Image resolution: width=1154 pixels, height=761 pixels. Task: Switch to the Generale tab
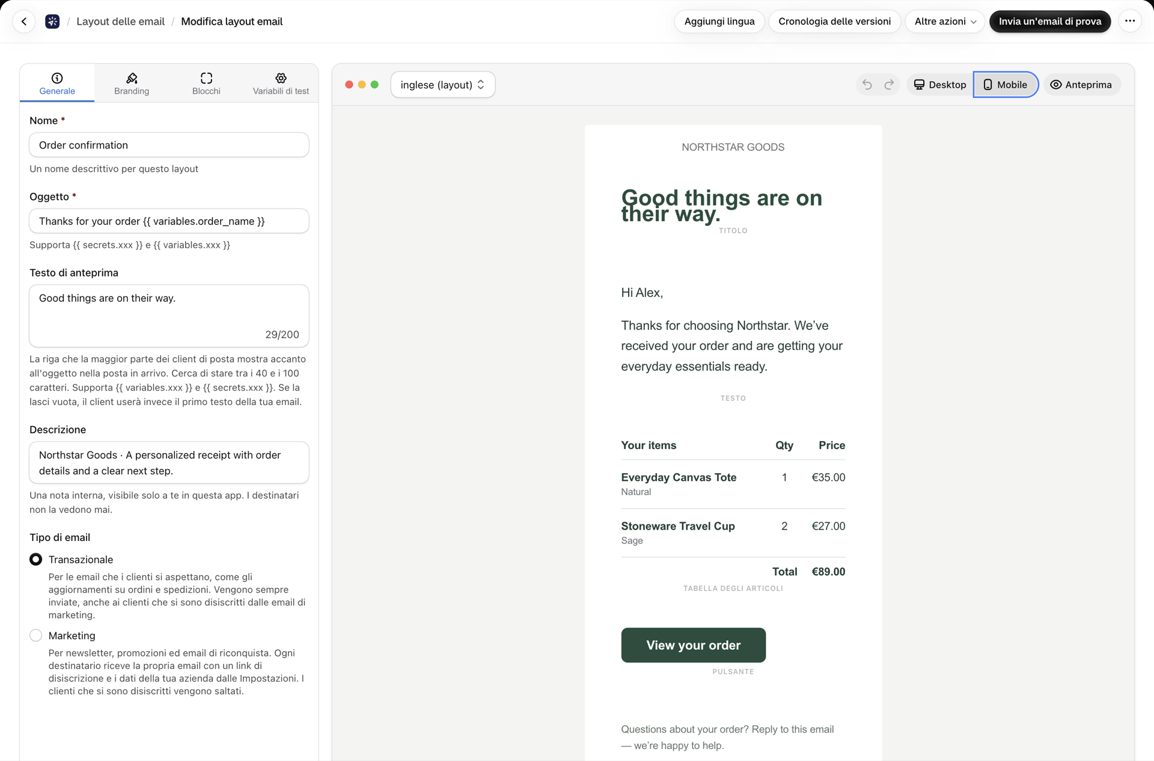pyautogui.click(x=57, y=84)
